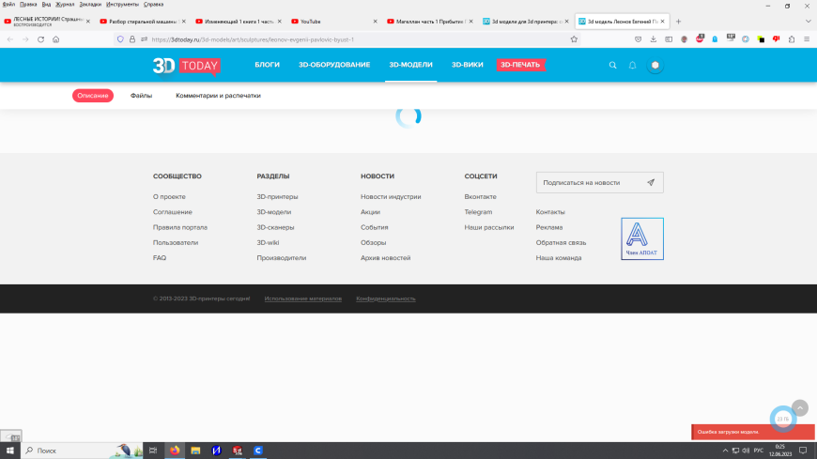
Task: Open the user profile avatar in site header
Action: point(655,65)
